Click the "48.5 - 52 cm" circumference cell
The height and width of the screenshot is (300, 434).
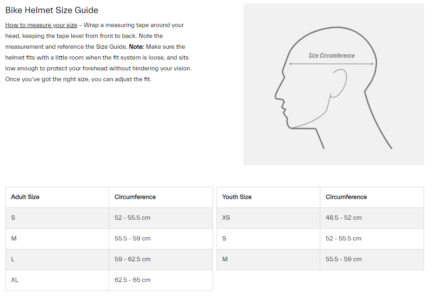343,218
